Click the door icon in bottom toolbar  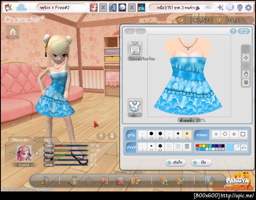coord(44,180)
